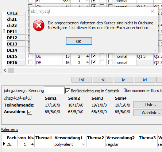Open the Verwendung1 polyvalent dropdown

84,144
